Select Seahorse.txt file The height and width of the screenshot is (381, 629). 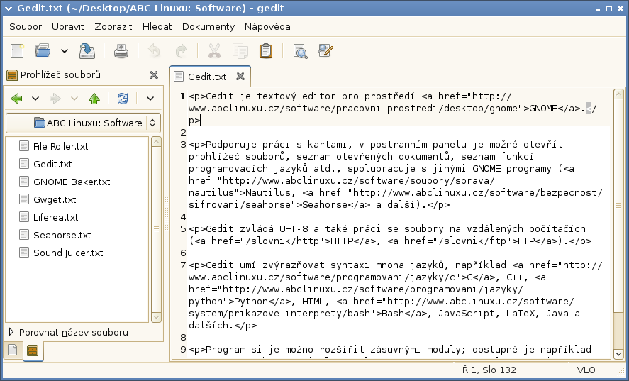(x=62, y=235)
